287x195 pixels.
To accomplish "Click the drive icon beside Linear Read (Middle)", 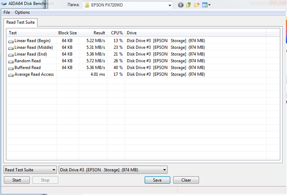I will coord(11,48).
